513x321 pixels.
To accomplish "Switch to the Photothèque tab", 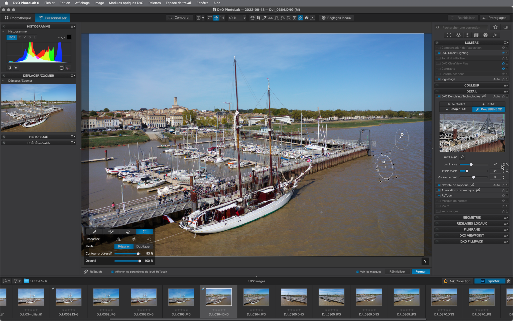I will [18, 18].
